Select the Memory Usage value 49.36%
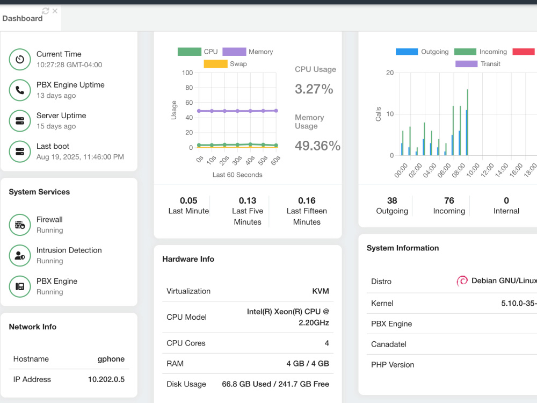 [317, 146]
